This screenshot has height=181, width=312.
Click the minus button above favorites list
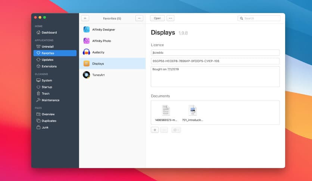pyautogui.click(x=139, y=18)
